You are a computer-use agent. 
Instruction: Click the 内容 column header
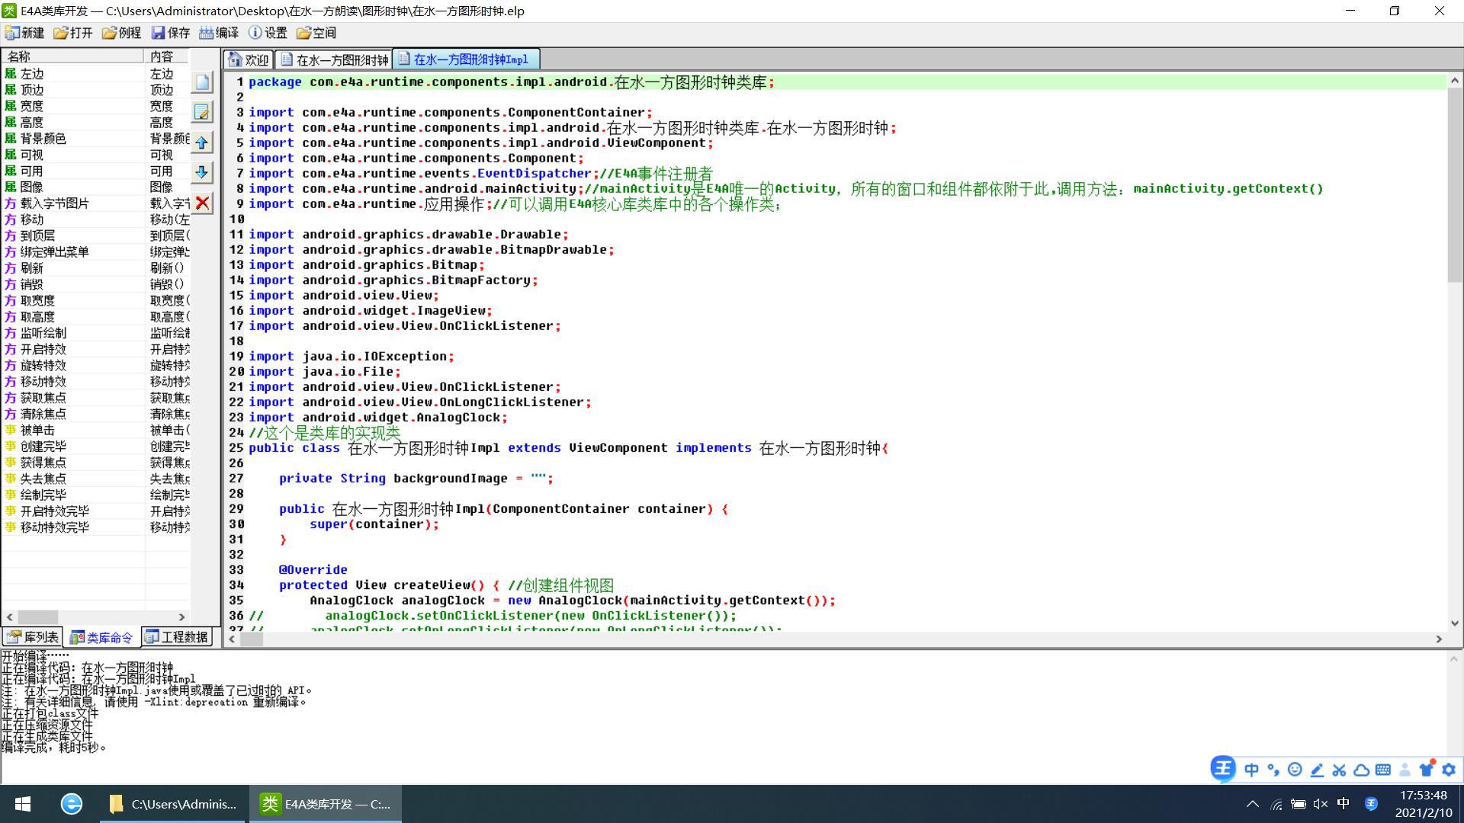166,56
